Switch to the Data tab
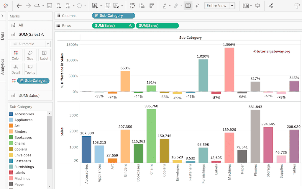This screenshot has height=189, width=302. click(3, 36)
